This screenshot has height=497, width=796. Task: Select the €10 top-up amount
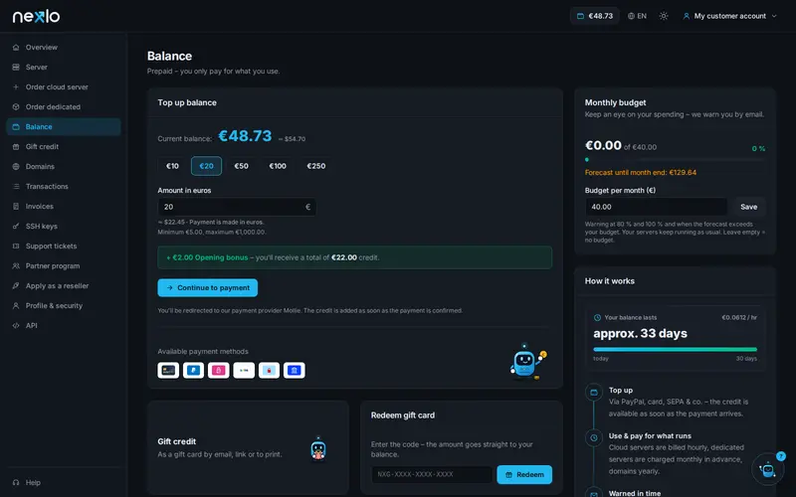pyautogui.click(x=172, y=166)
